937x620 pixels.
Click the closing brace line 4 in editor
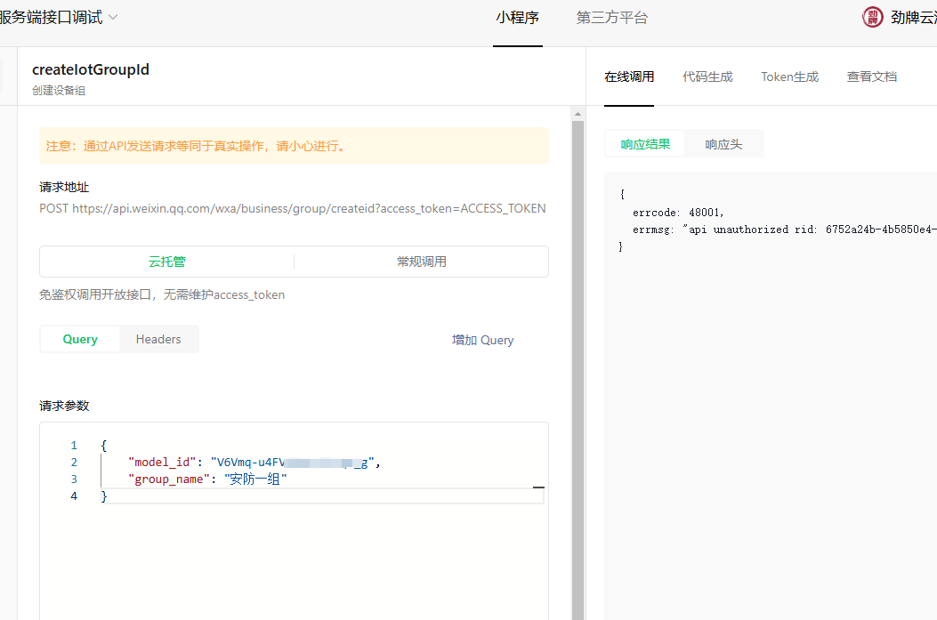(104, 495)
